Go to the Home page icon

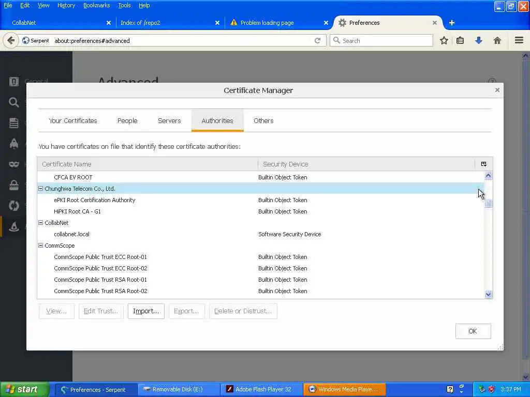497,40
